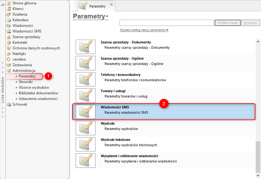
Task: Expand the Parametry heading dropdown arrow
Action: [x=107, y=17]
